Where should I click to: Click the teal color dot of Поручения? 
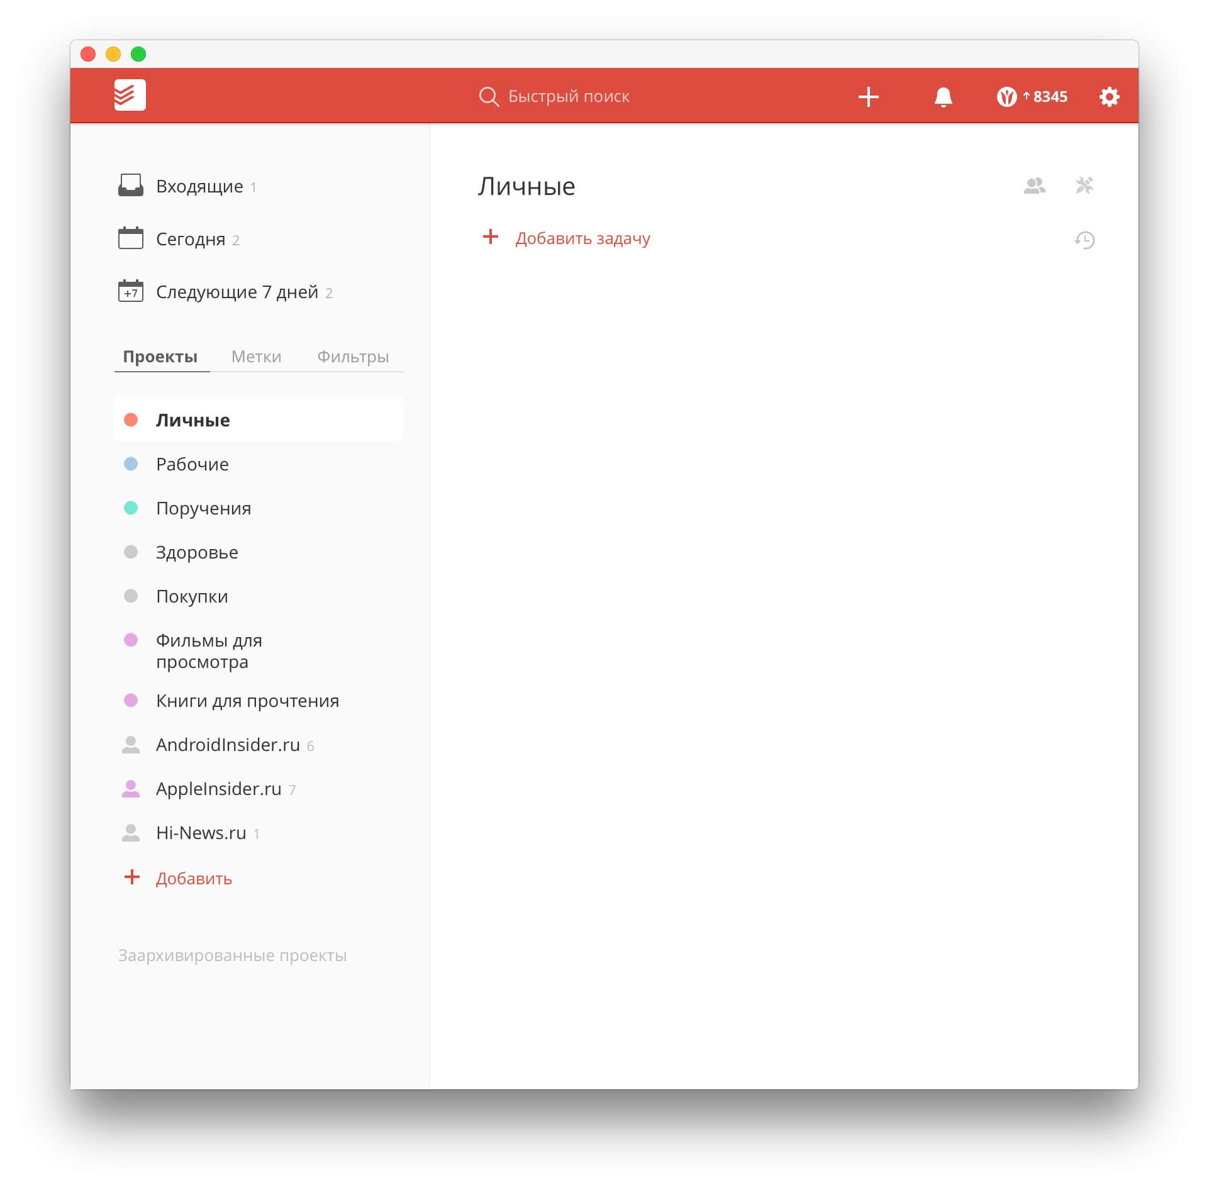130,508
